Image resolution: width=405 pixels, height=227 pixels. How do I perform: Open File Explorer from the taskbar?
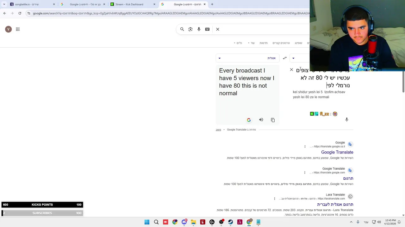pyautogui.click(x=193, y=222)
